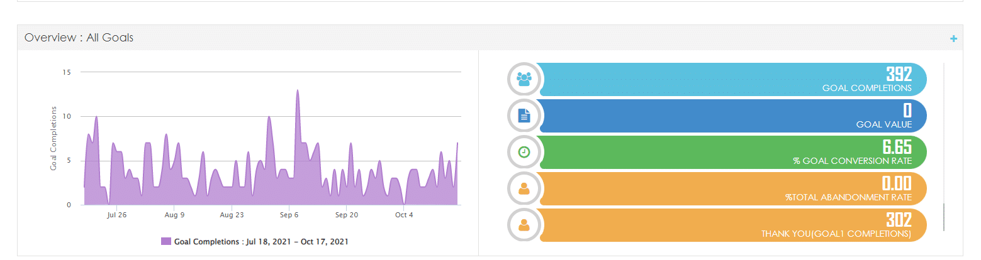Click the Sep 20 x-axis label
Viewport: 981px width, 260px height.
pos(347,215)
